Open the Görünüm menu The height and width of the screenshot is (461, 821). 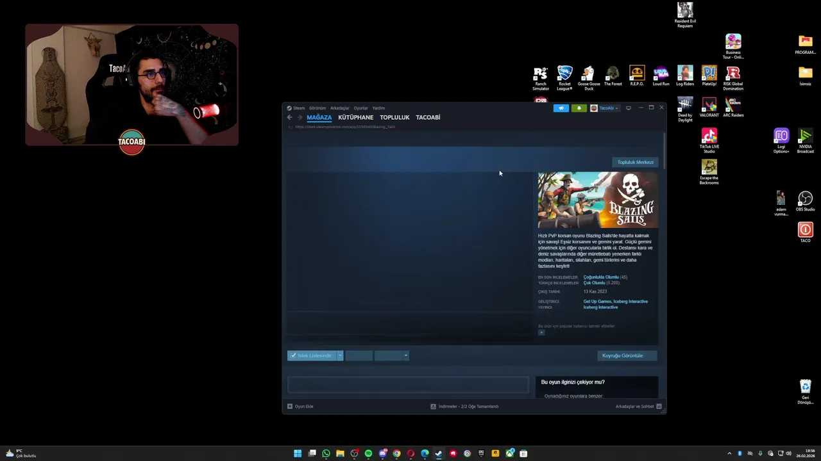click(317, 108)
